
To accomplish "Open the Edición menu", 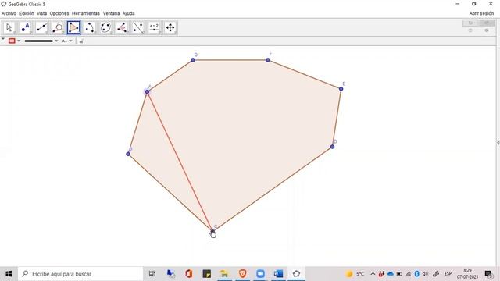I will tap(26, 13).
